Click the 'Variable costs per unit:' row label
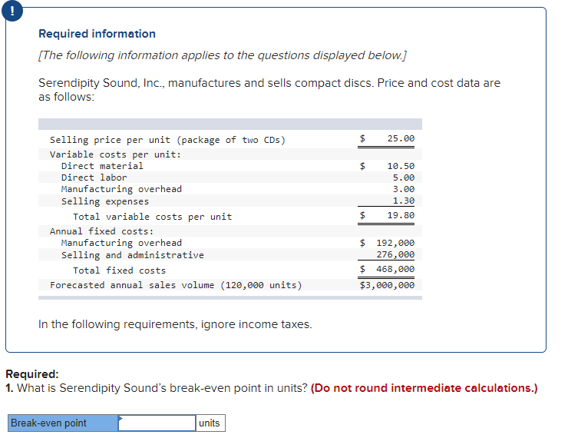Image resolution: width=568 pixels, height=448 pixels. tap(115, 154)
